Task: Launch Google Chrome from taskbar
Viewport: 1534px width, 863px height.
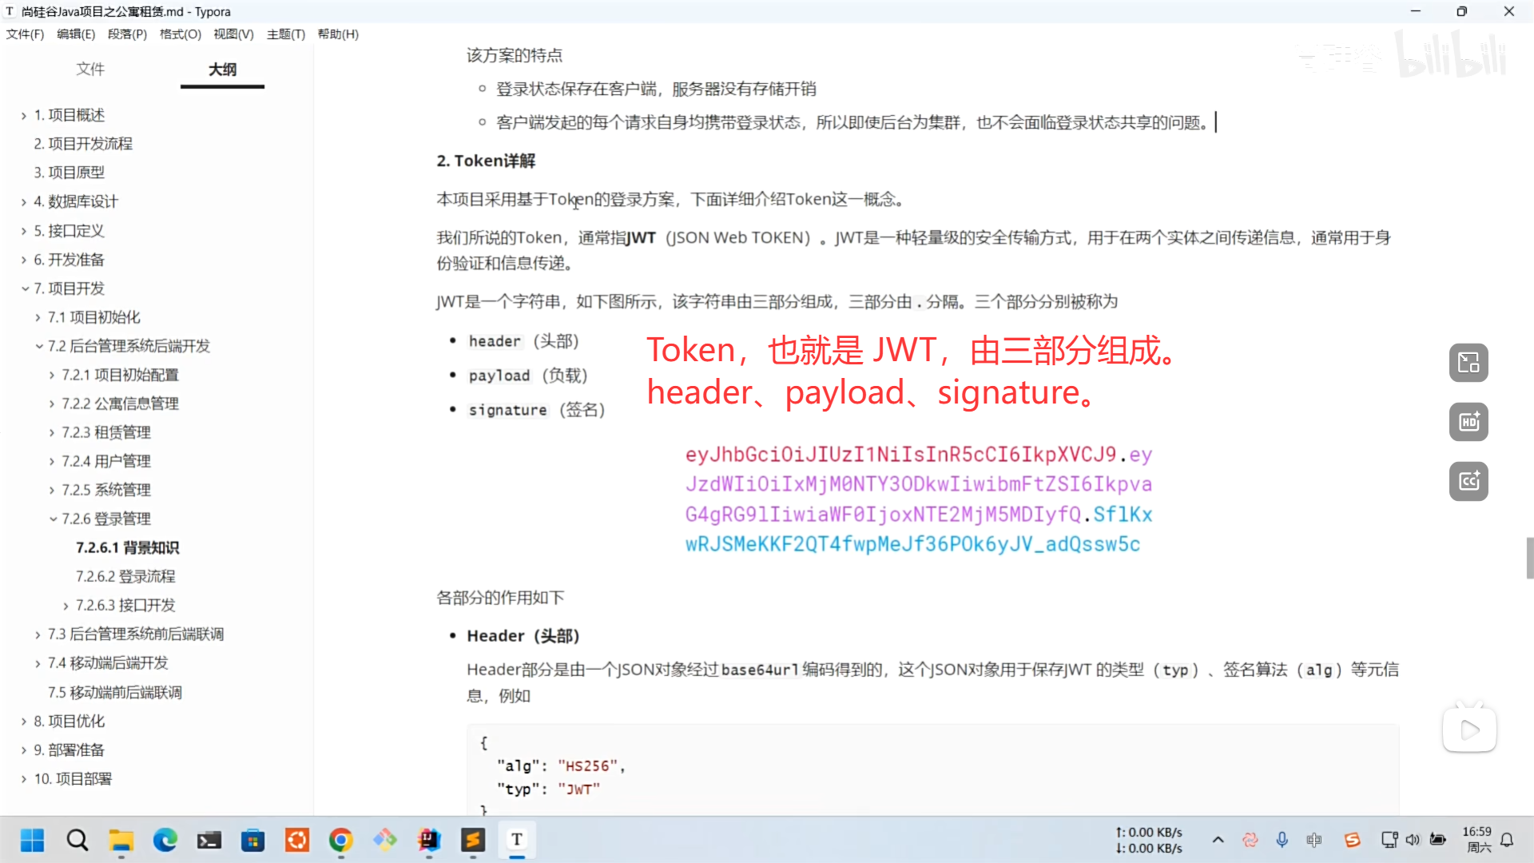Action: (x=341, y=840)
